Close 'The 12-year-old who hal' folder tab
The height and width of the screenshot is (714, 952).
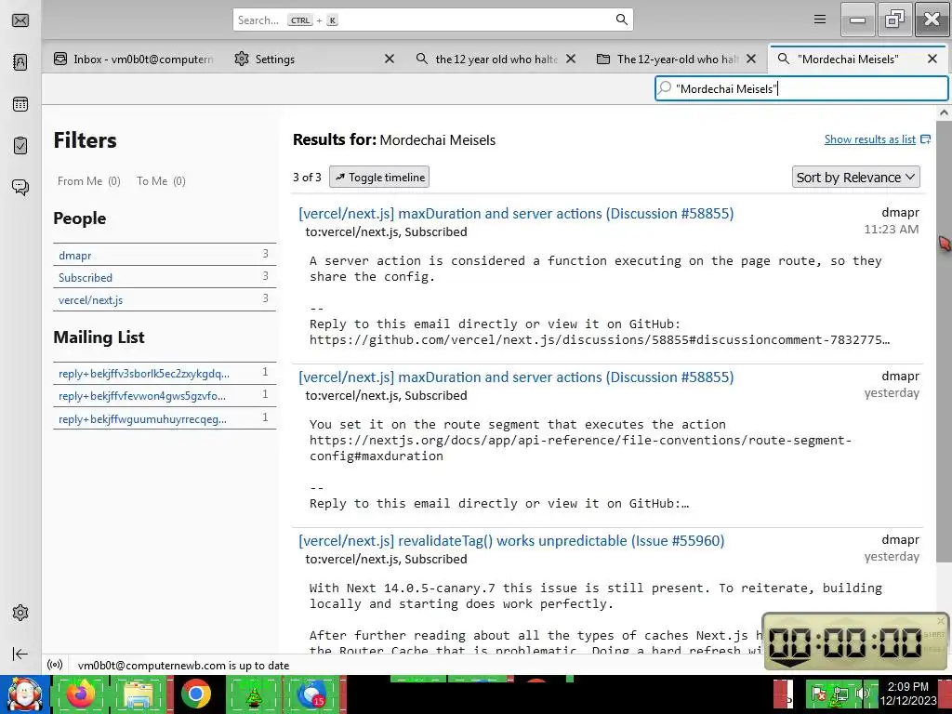[751, 59]
